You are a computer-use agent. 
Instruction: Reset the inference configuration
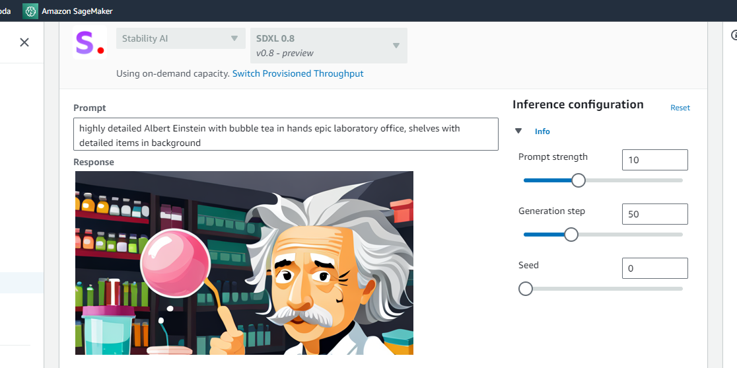[x=680, y=108]
